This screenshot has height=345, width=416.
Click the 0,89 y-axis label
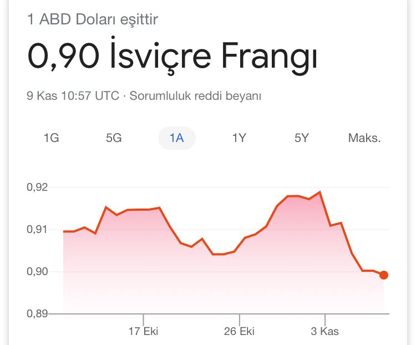[x=37, y=314]
